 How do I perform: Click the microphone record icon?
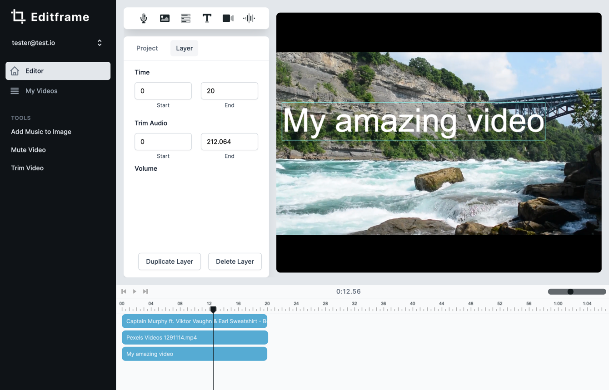click(144, 18)
